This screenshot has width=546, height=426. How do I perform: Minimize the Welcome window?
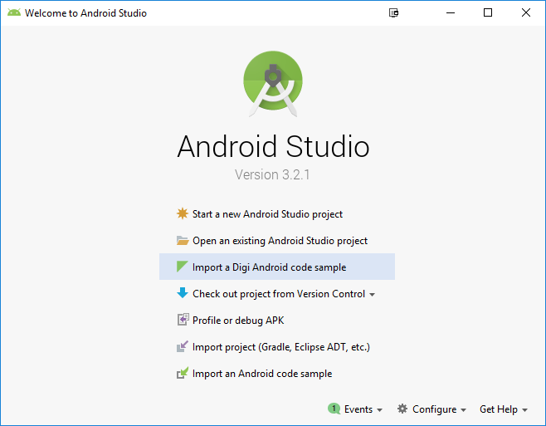pos(451,13)
